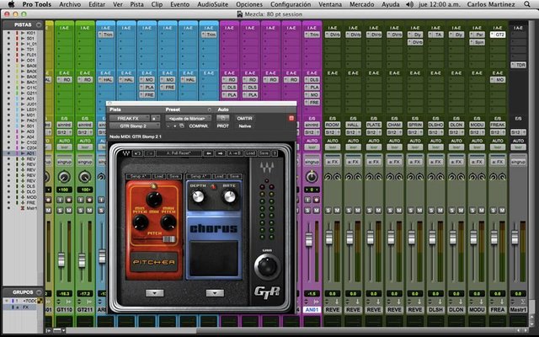This screenshot has width=539, height=337.
Task: Click the GTR plugin undo arrow
Action: pyautogui.click(x=138, y=153)
